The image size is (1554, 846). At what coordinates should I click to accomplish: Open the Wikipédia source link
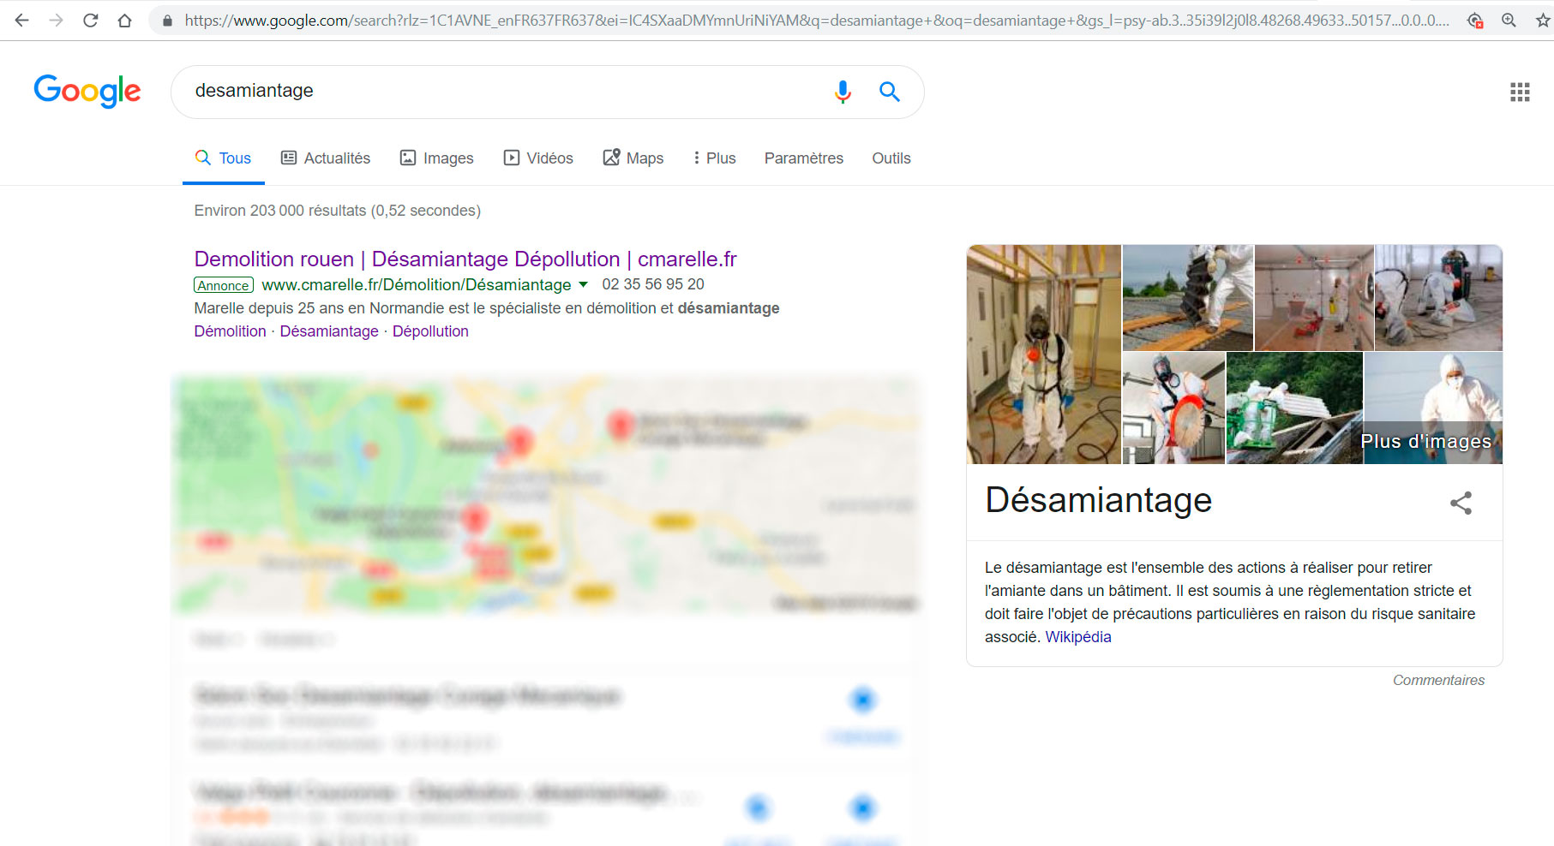1078,637
